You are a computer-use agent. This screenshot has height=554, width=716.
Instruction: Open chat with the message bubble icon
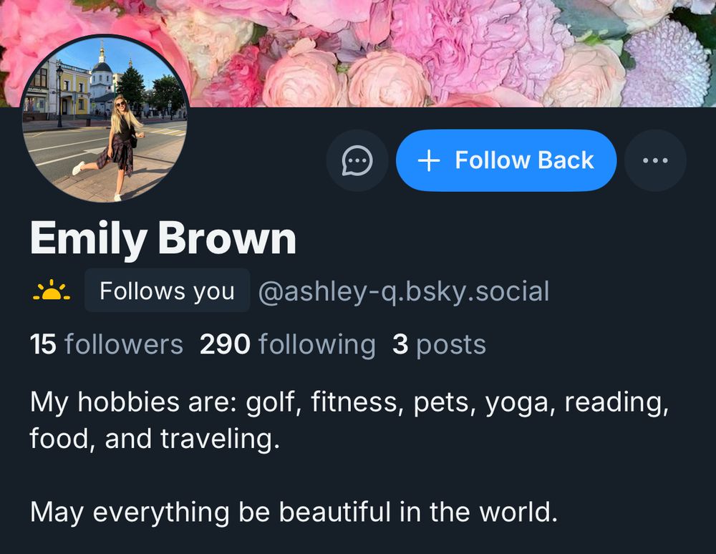click(357, 160)
